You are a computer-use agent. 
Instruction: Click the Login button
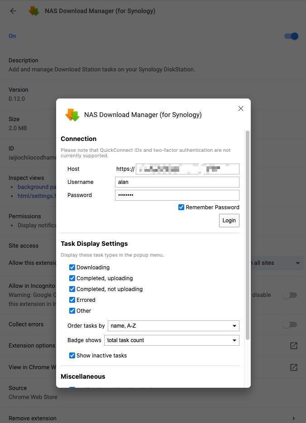(229, 221)
